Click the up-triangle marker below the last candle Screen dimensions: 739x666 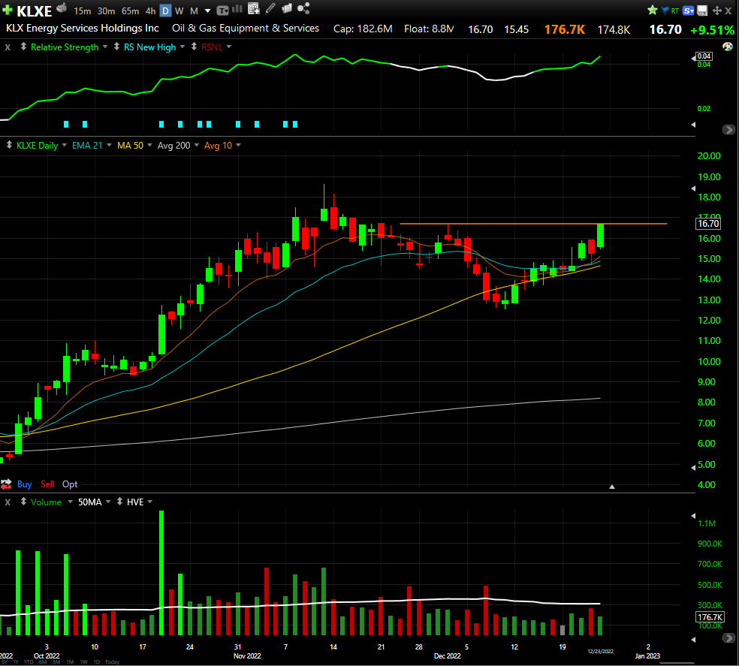coord(612,487)
